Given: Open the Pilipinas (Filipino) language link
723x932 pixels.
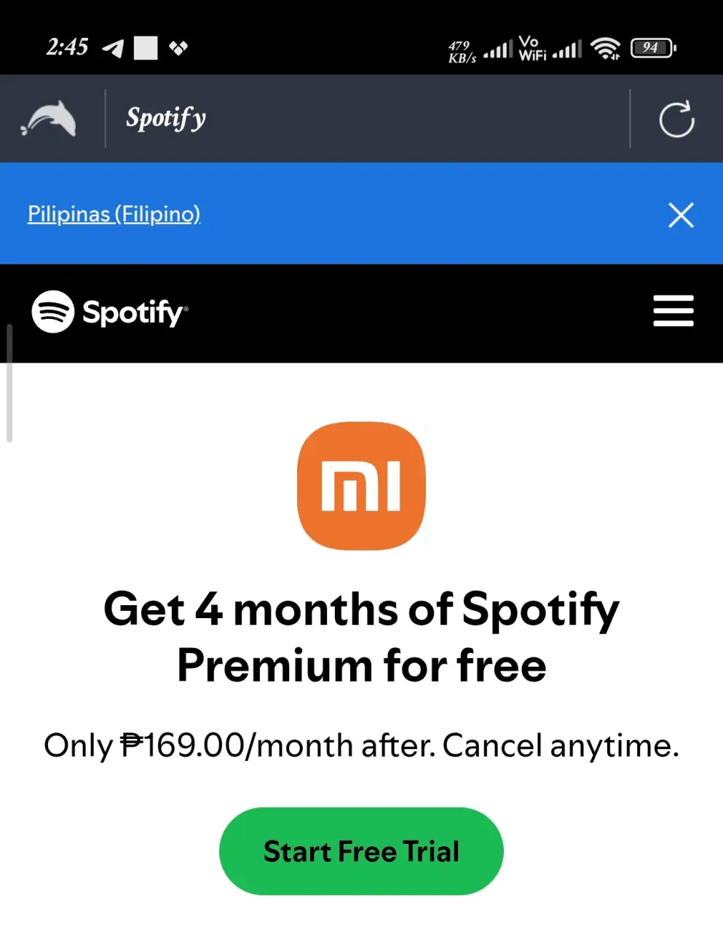Looking at the screenshot, I should pyautogui.click(x=114, y=214).
